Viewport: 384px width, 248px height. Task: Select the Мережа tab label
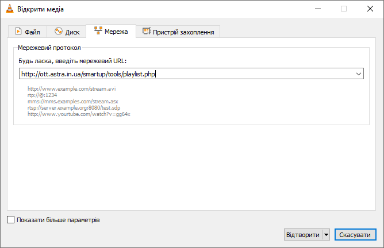(x=116, y=32)
